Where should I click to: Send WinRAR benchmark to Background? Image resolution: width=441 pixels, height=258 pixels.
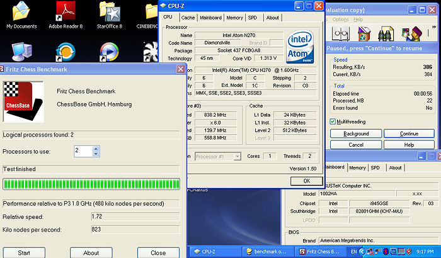tap(356, 133)
